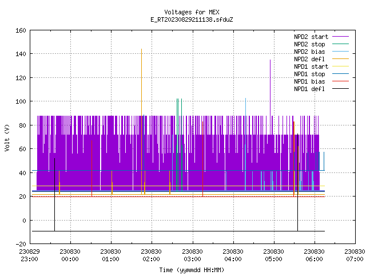The width and height of the screenshot is (366, 275).
Task: Click the black NPD1 defl baseline at -9 V
Action: point(178,231)
